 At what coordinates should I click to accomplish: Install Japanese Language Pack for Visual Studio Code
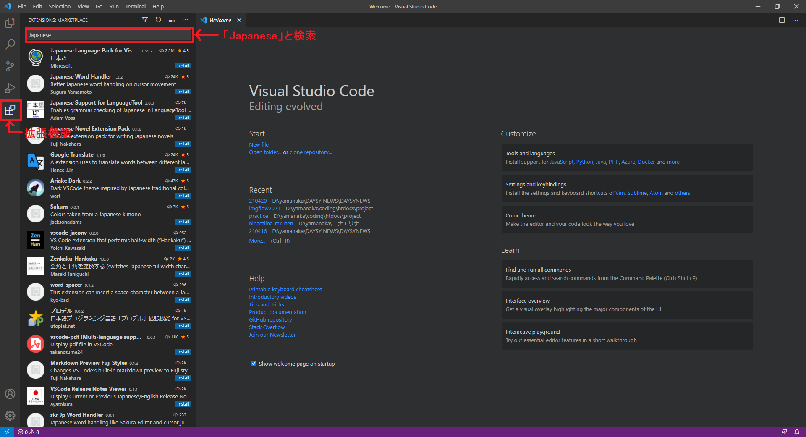(x=183, y=65)
